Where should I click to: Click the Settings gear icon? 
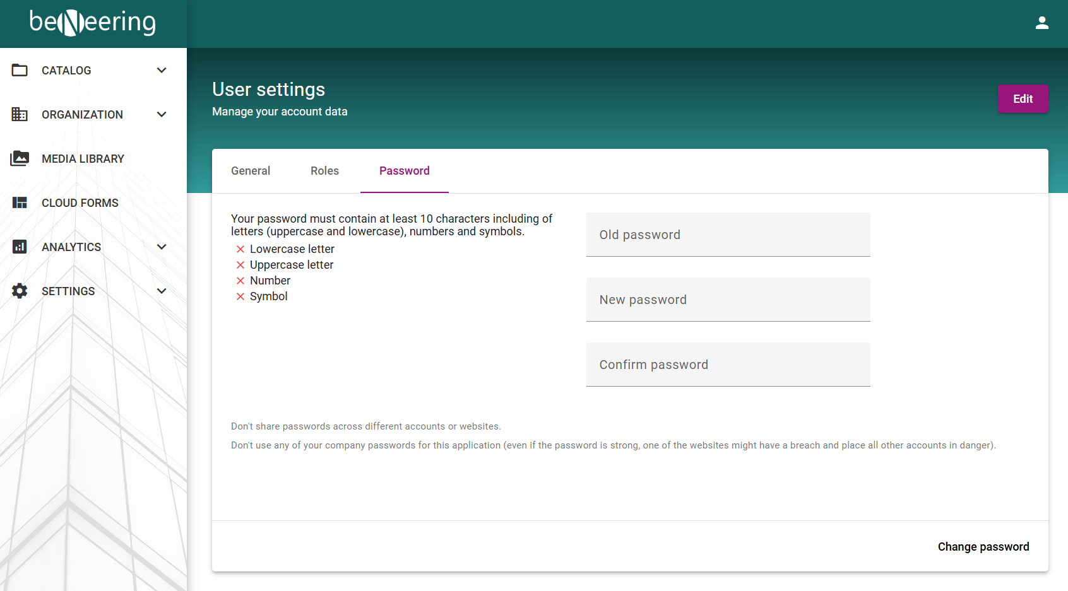[x=20, y=291]
